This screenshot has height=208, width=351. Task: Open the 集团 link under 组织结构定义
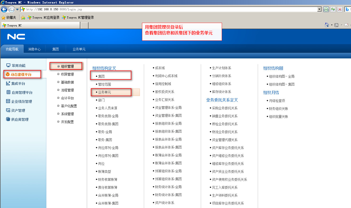click(101, 76)
